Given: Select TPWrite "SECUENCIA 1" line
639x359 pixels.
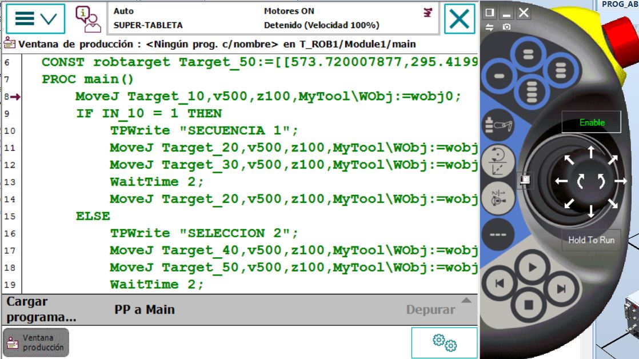Looking at the screenshot, I should (204, 131).
